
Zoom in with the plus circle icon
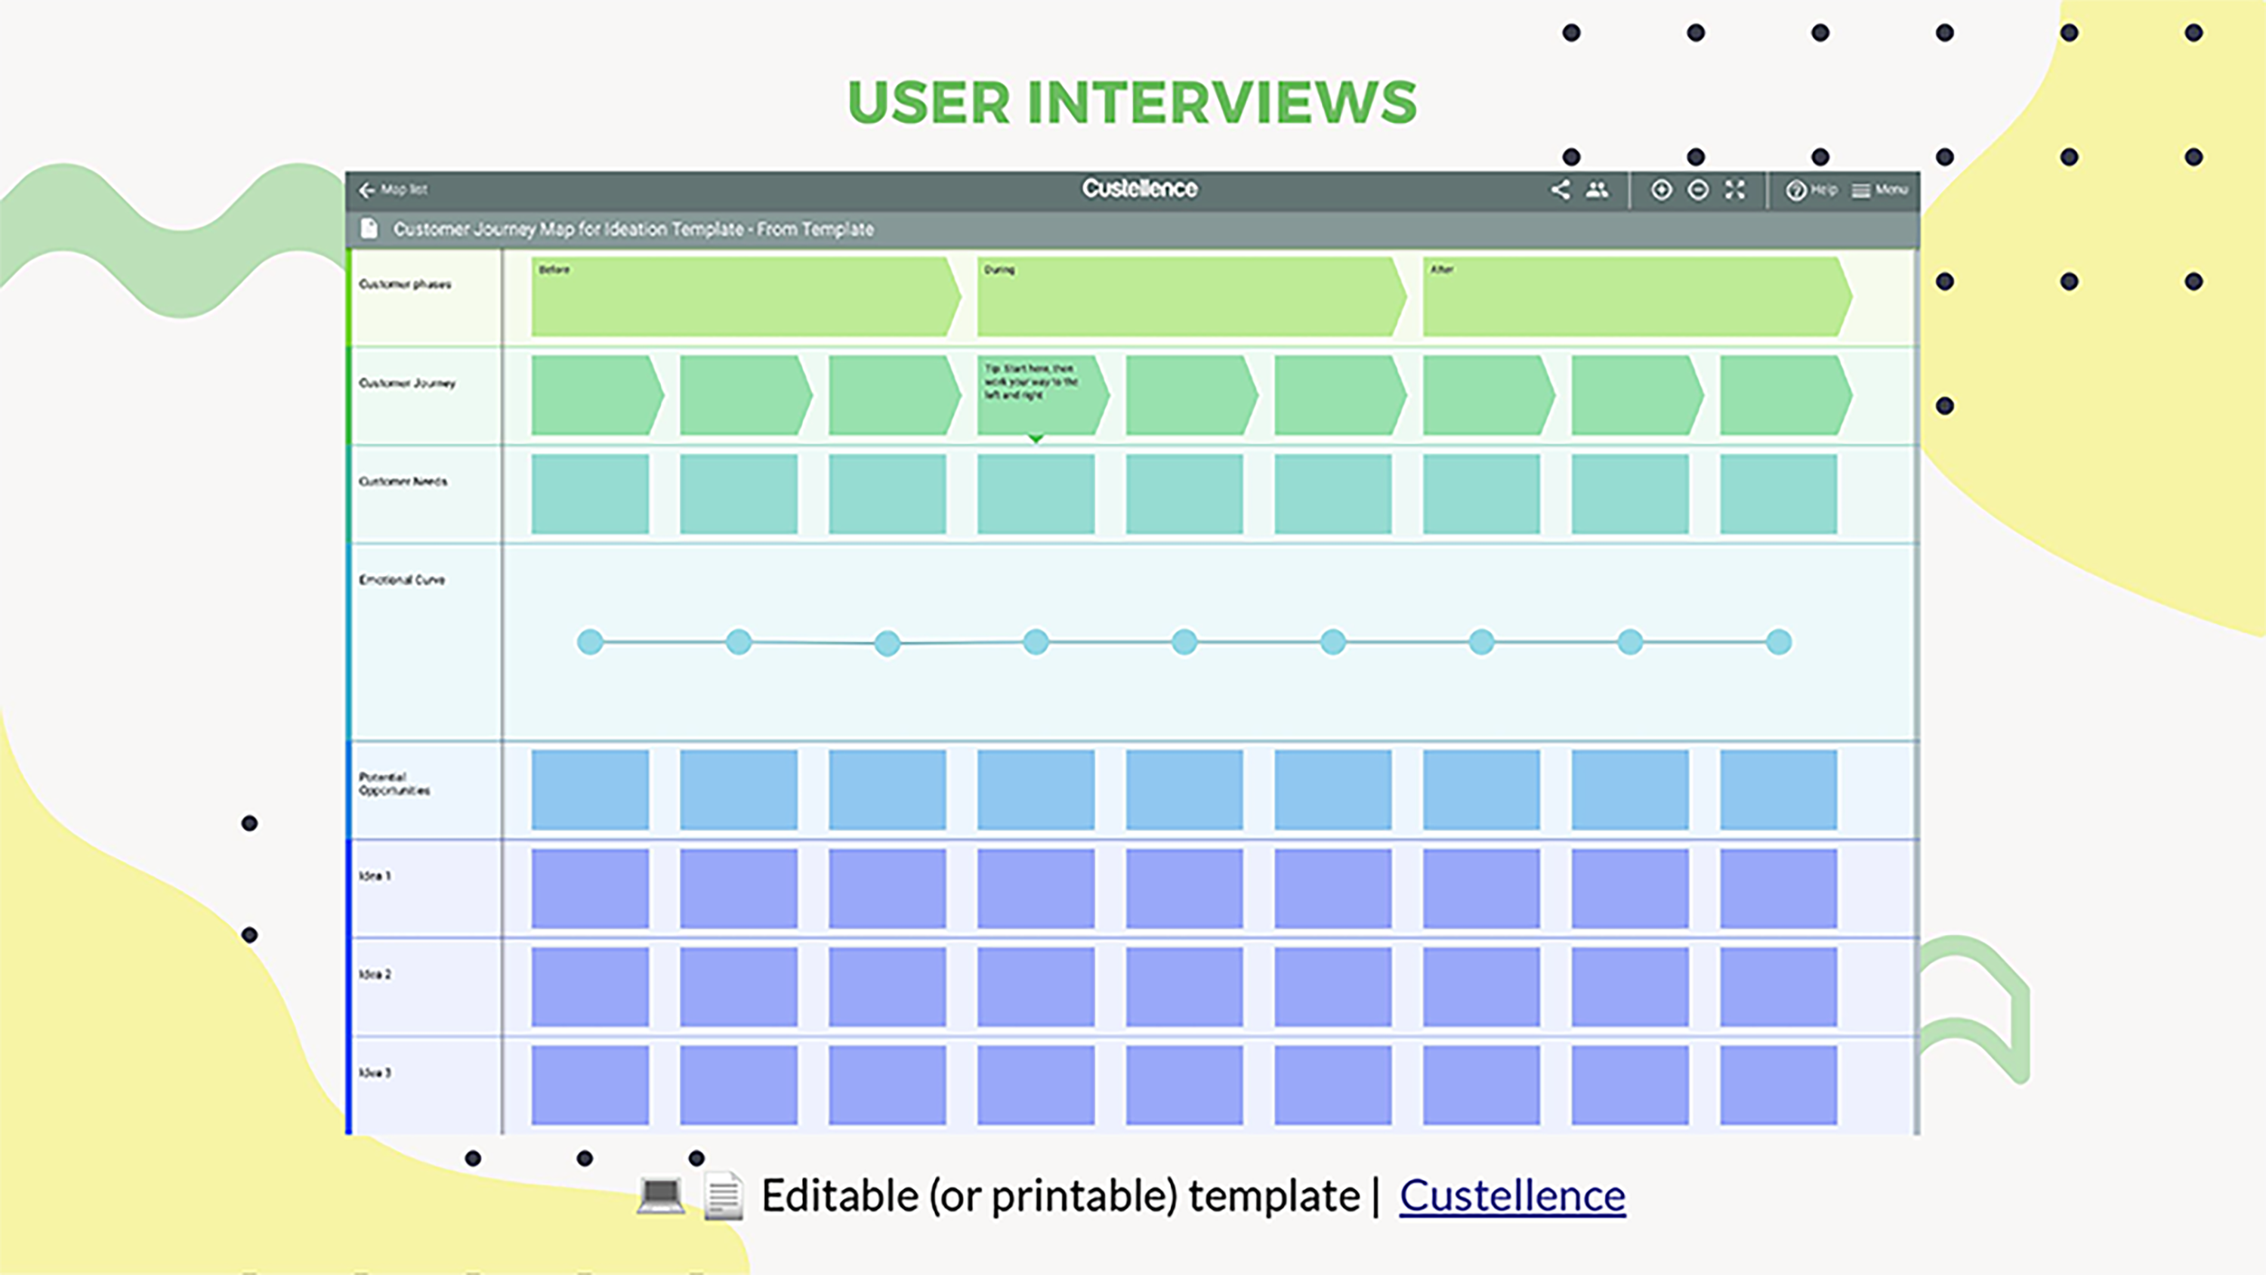pyautogui.click(x=1661, y=189)
